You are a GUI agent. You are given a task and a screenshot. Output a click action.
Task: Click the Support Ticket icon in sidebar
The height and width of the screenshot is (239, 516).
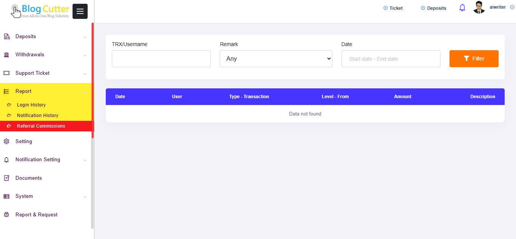(6, 73)
